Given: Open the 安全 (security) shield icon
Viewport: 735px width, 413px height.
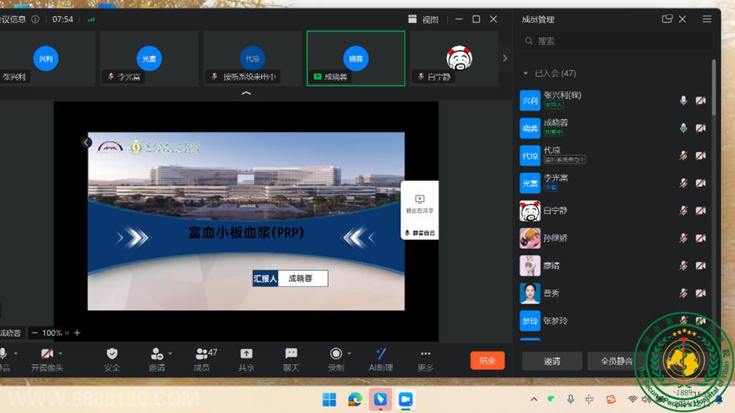Looking at the screenshot, I should [x=112, y=355].
